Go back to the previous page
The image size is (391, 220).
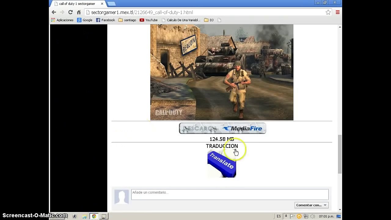pos(54,12)
